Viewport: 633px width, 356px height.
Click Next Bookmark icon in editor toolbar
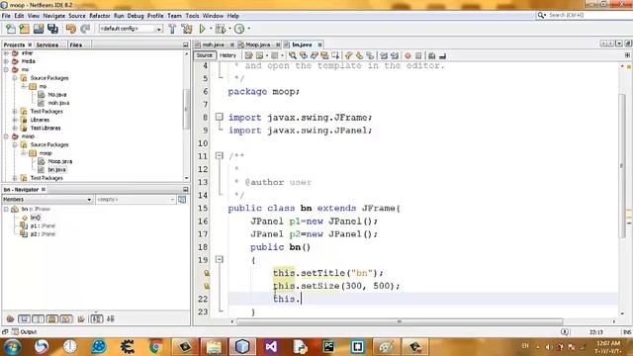[359, 55]
